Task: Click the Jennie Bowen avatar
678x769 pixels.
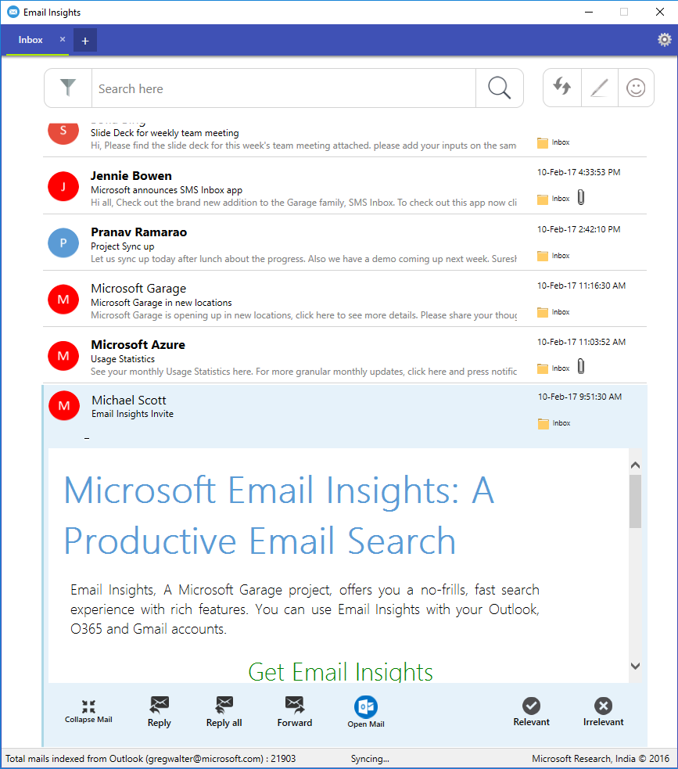Action: (63, 186)
